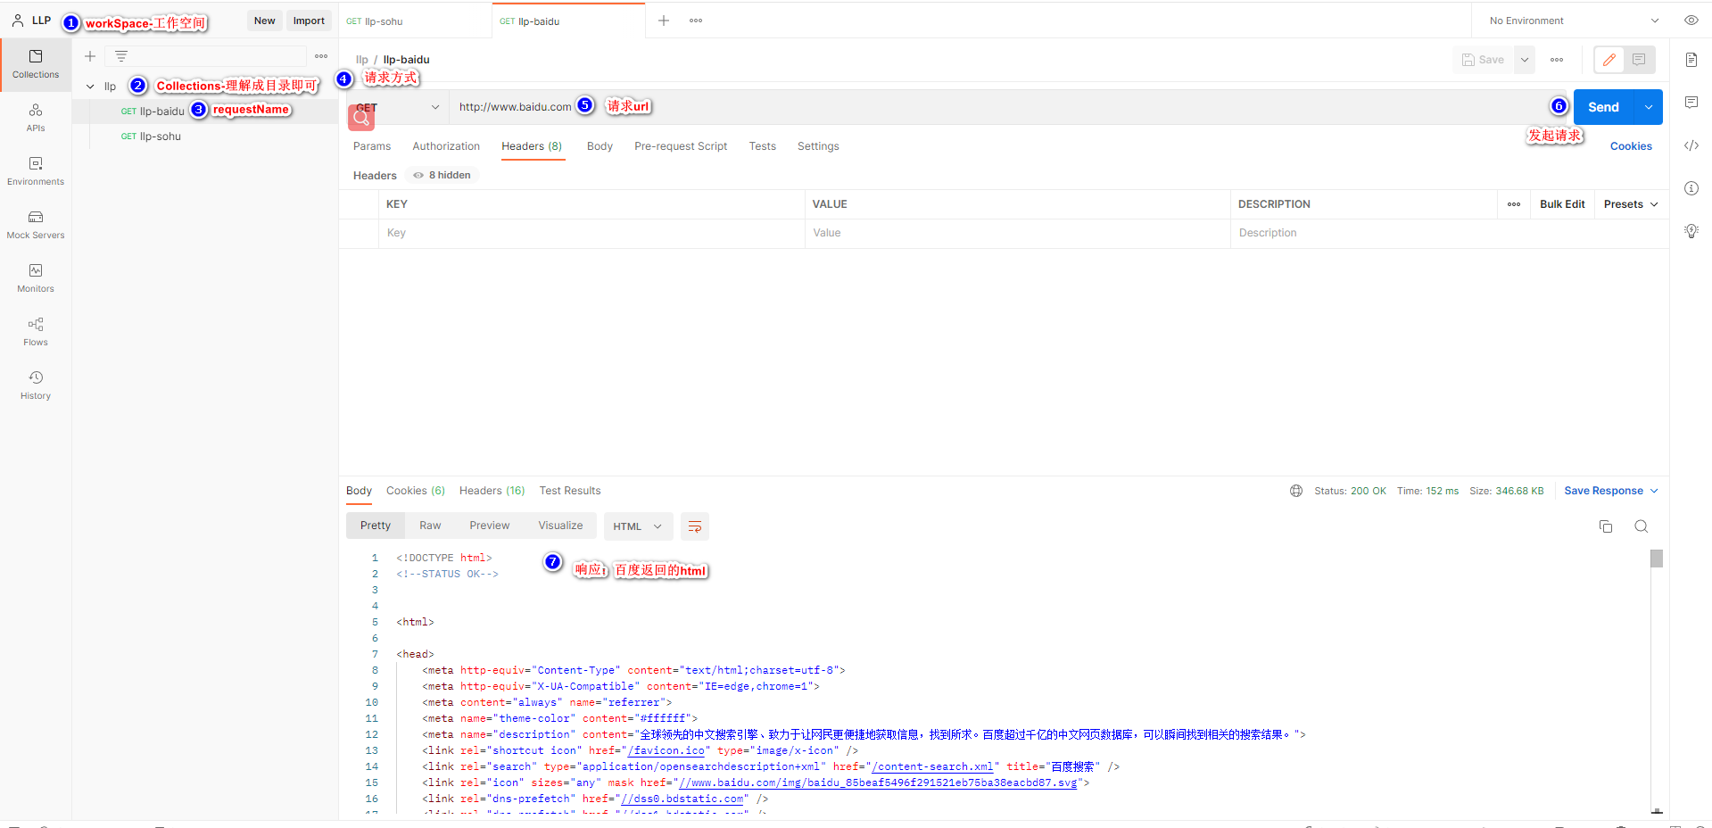This screenshot has height=828, width=1712.
Task: Click the plus icon to create collection
Action: coord(90,56)
